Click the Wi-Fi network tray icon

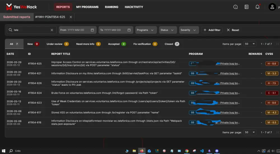tap(269, 151)
